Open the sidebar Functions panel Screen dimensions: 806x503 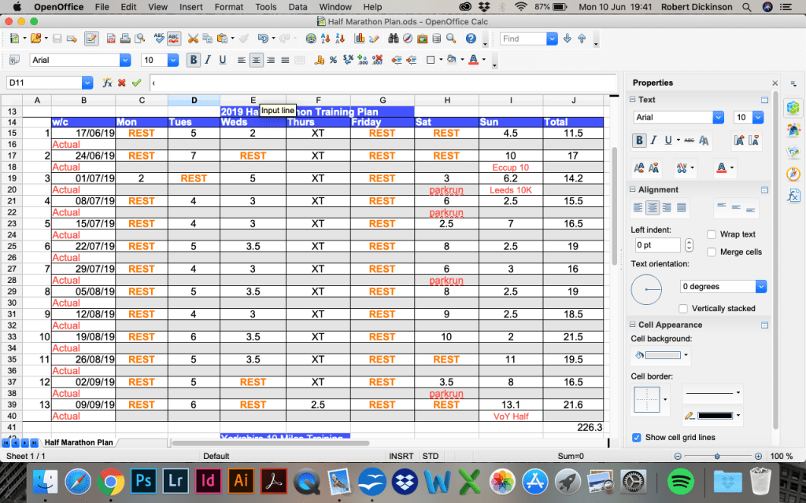click(793, 196)
